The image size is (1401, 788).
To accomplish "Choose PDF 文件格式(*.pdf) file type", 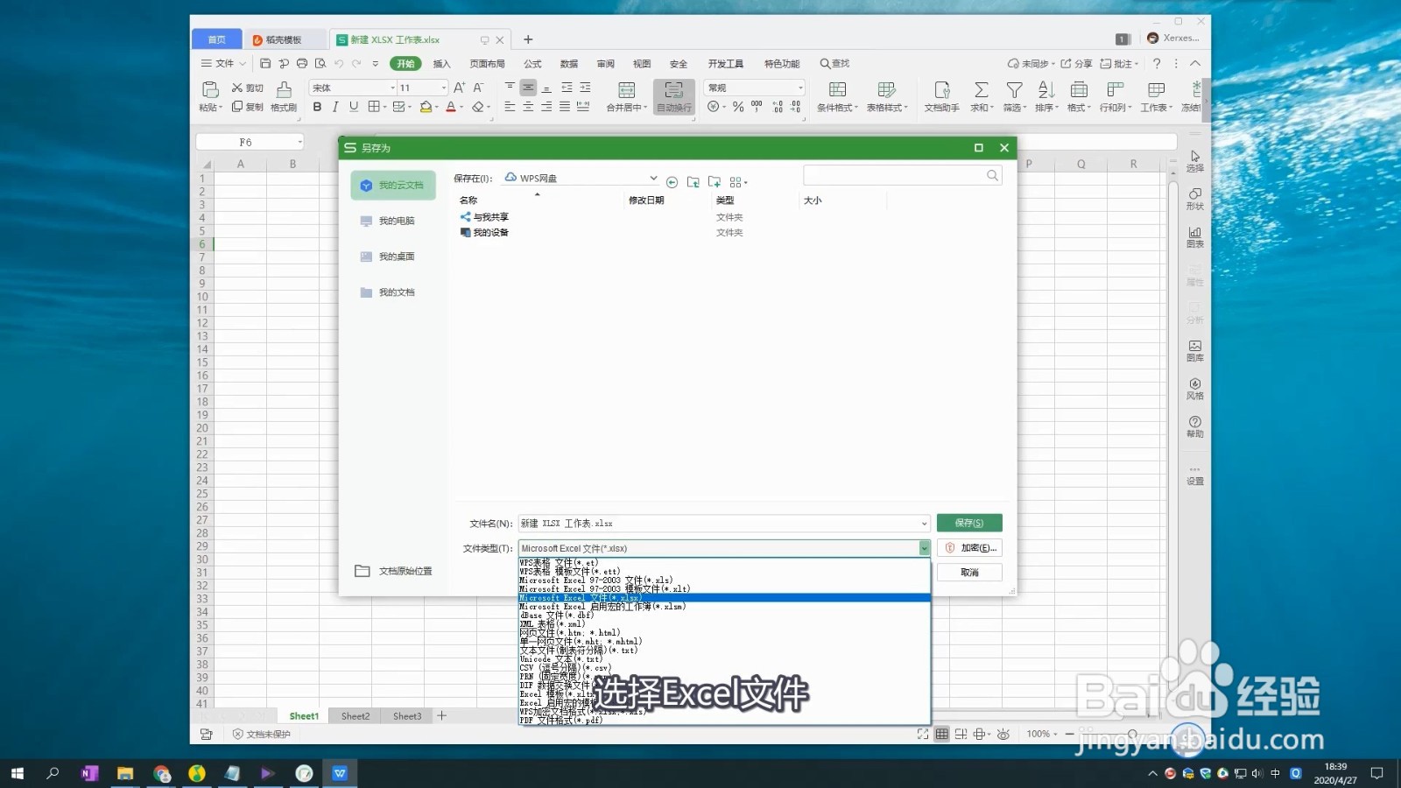I will coord(724,721).
